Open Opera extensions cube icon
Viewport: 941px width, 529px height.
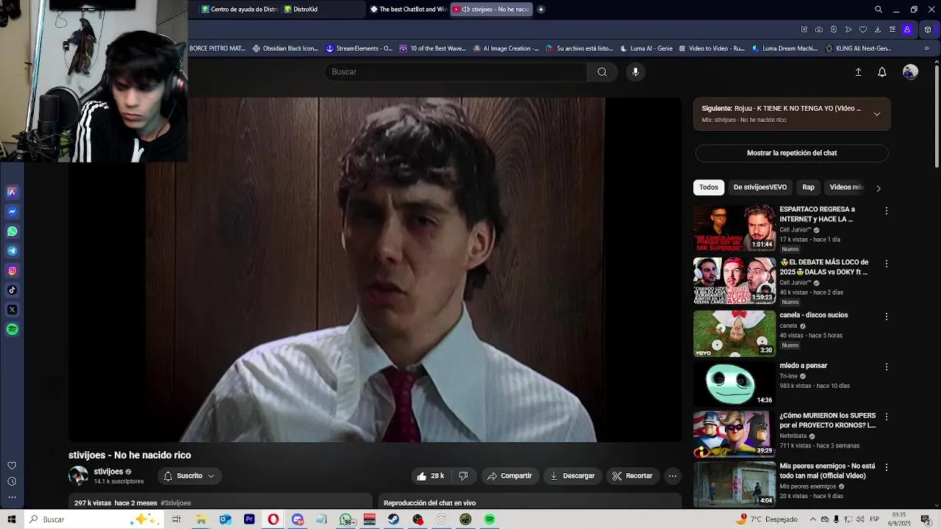[x=928, y=29]
